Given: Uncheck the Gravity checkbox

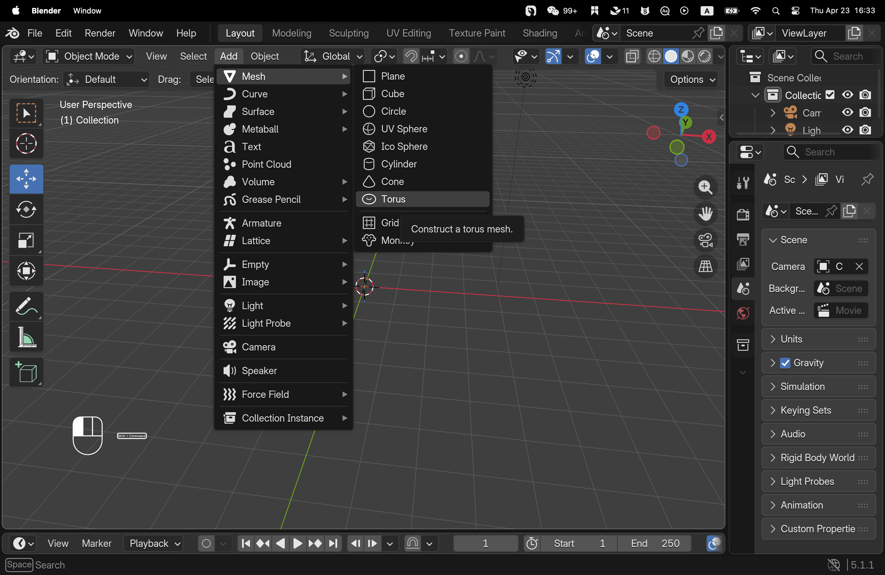Looking at the screenshot, I should point(785,363).
